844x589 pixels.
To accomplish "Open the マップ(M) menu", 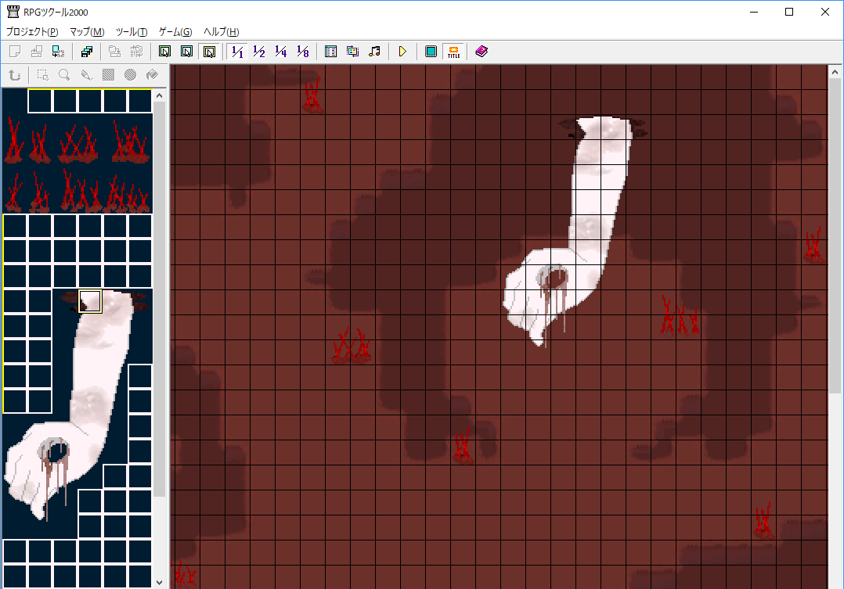I will [x=87, y=32].
